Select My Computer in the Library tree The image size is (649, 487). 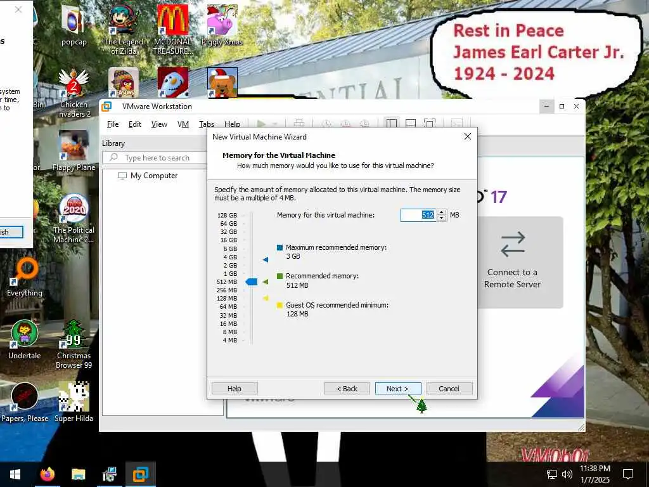[x=148, y=176]
